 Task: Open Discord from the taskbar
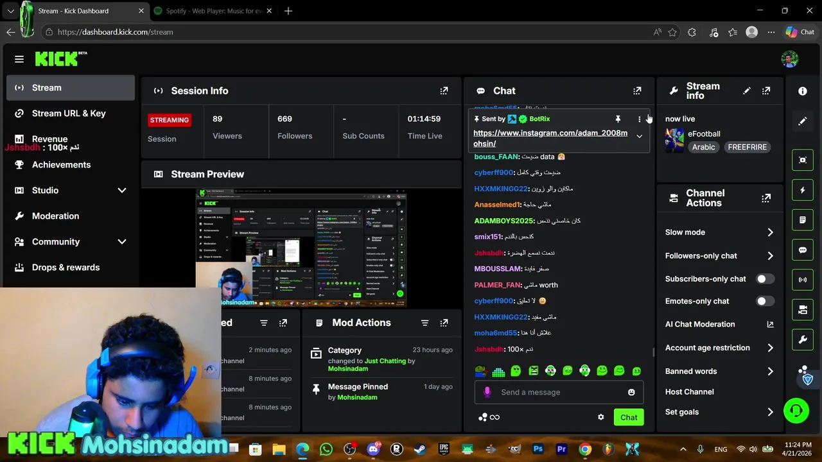tap(373, 449)
